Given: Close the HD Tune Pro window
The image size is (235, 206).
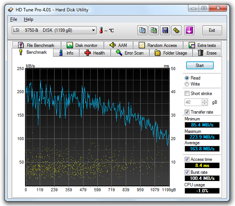Looking at the screenshot, I should tap(218, 8).
